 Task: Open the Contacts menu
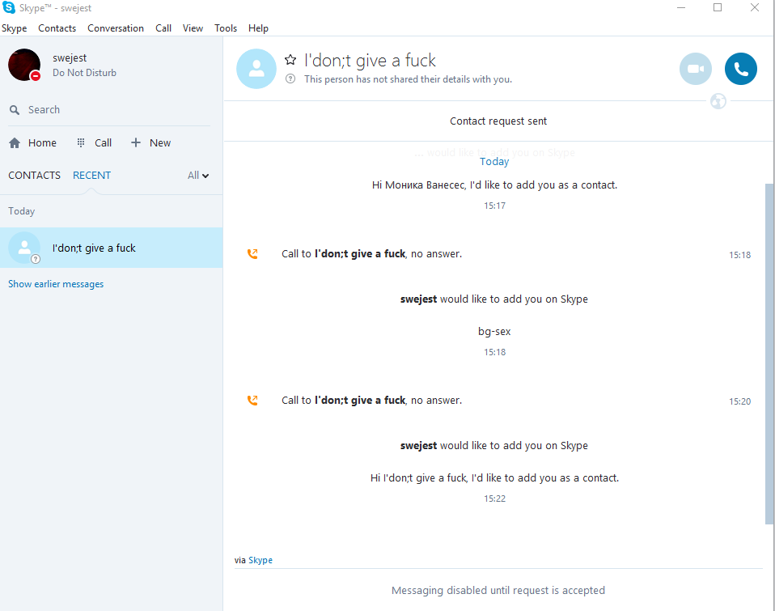pyautogui.click(x=57, y=28)
